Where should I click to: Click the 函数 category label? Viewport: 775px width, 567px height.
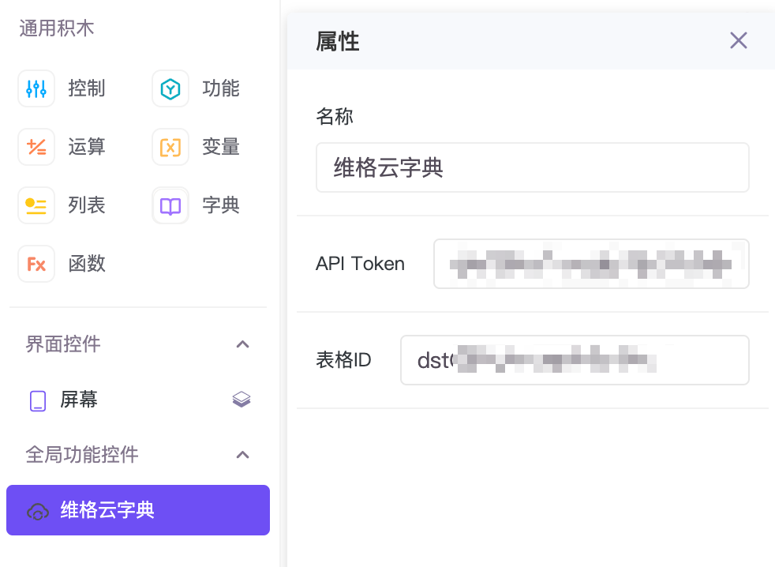[87, 264]
